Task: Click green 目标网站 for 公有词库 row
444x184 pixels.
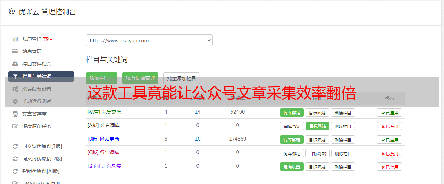Action: click(318, 126)
